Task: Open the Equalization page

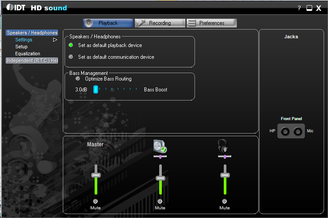Action: point(27,54)
